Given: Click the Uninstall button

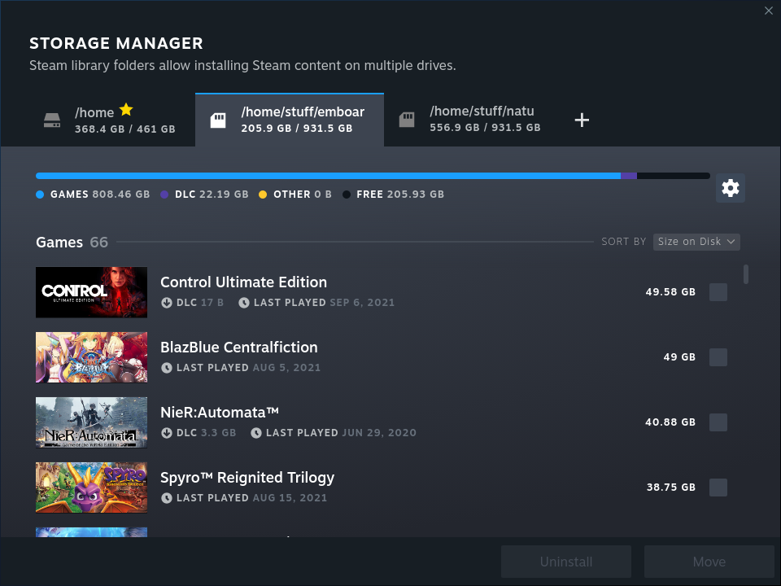Looking at the screenshot, I should pos(566,562).
